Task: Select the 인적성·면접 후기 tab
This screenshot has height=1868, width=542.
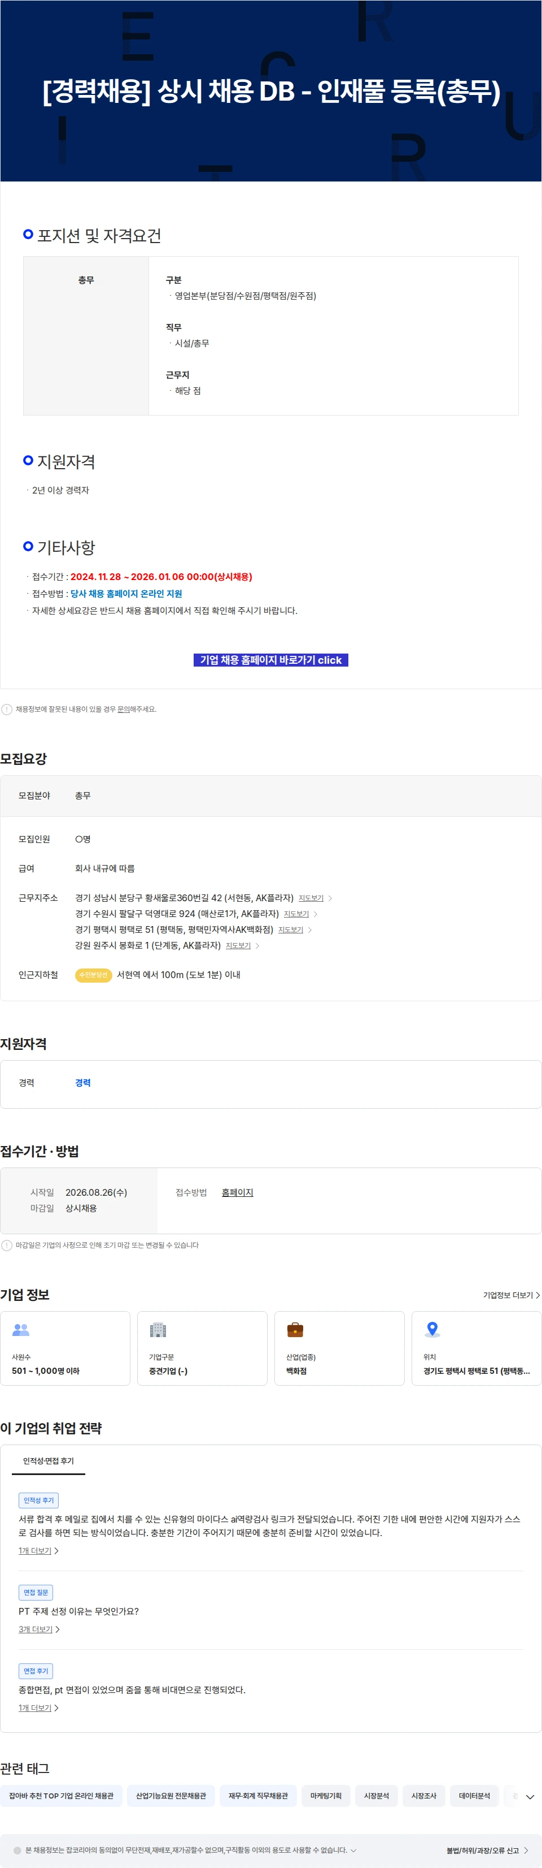Action: click(x=49, y=1461)
